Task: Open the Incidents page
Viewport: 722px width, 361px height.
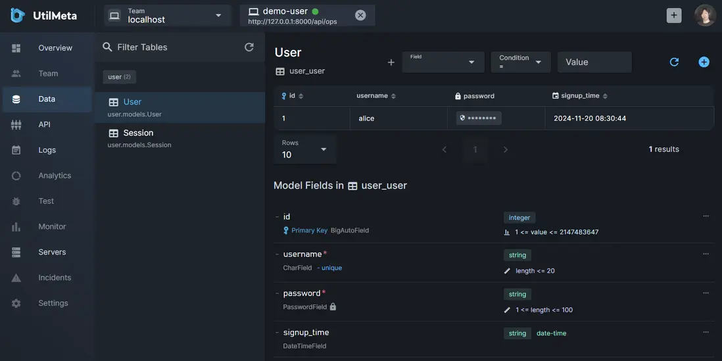Action: tap(47, 277)
